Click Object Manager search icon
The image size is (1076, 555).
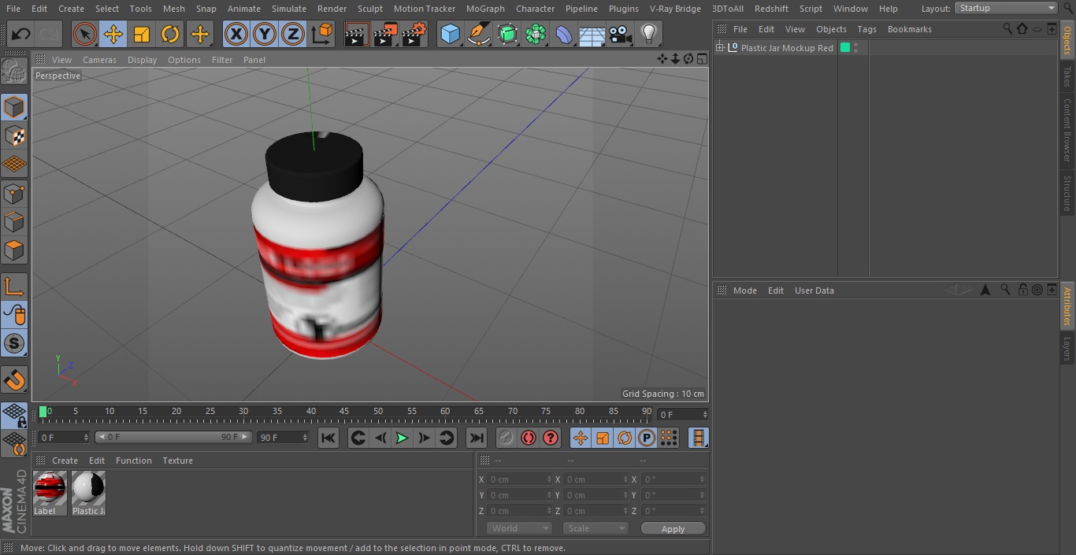coord(1007,28)
